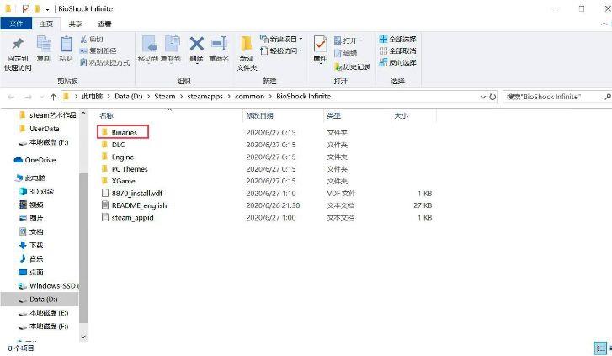Select the 8870_install.vdf file
The image size is (612, 356).
point(132,194)
